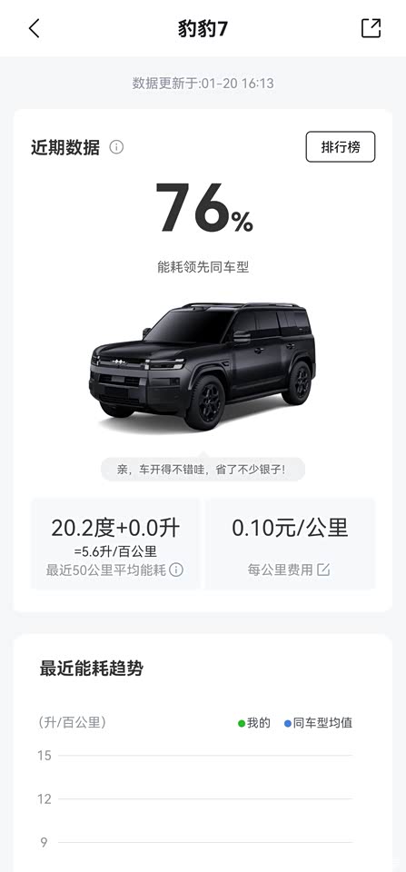This screenshot has width=406, height=872.
Task: Tap the 数据更新于 timestamp text
Action: click(203, 84)
